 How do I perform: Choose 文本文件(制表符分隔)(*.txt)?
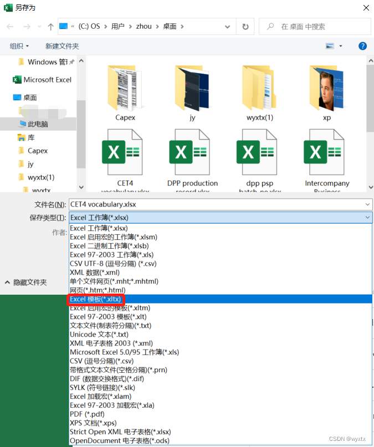click(221, 326)
